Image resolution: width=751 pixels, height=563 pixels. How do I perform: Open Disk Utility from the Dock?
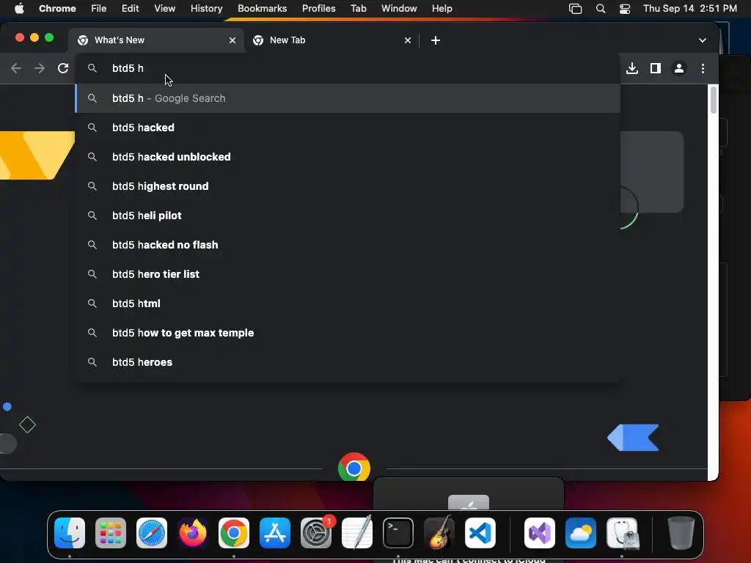click(622, 532)
